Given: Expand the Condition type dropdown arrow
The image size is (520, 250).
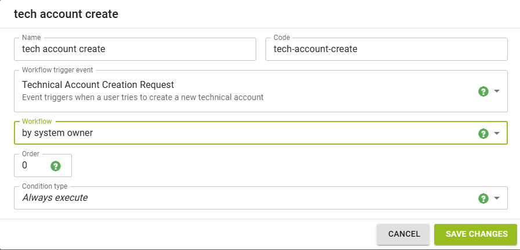Looking at the screenshot, I should pos(497,198).
